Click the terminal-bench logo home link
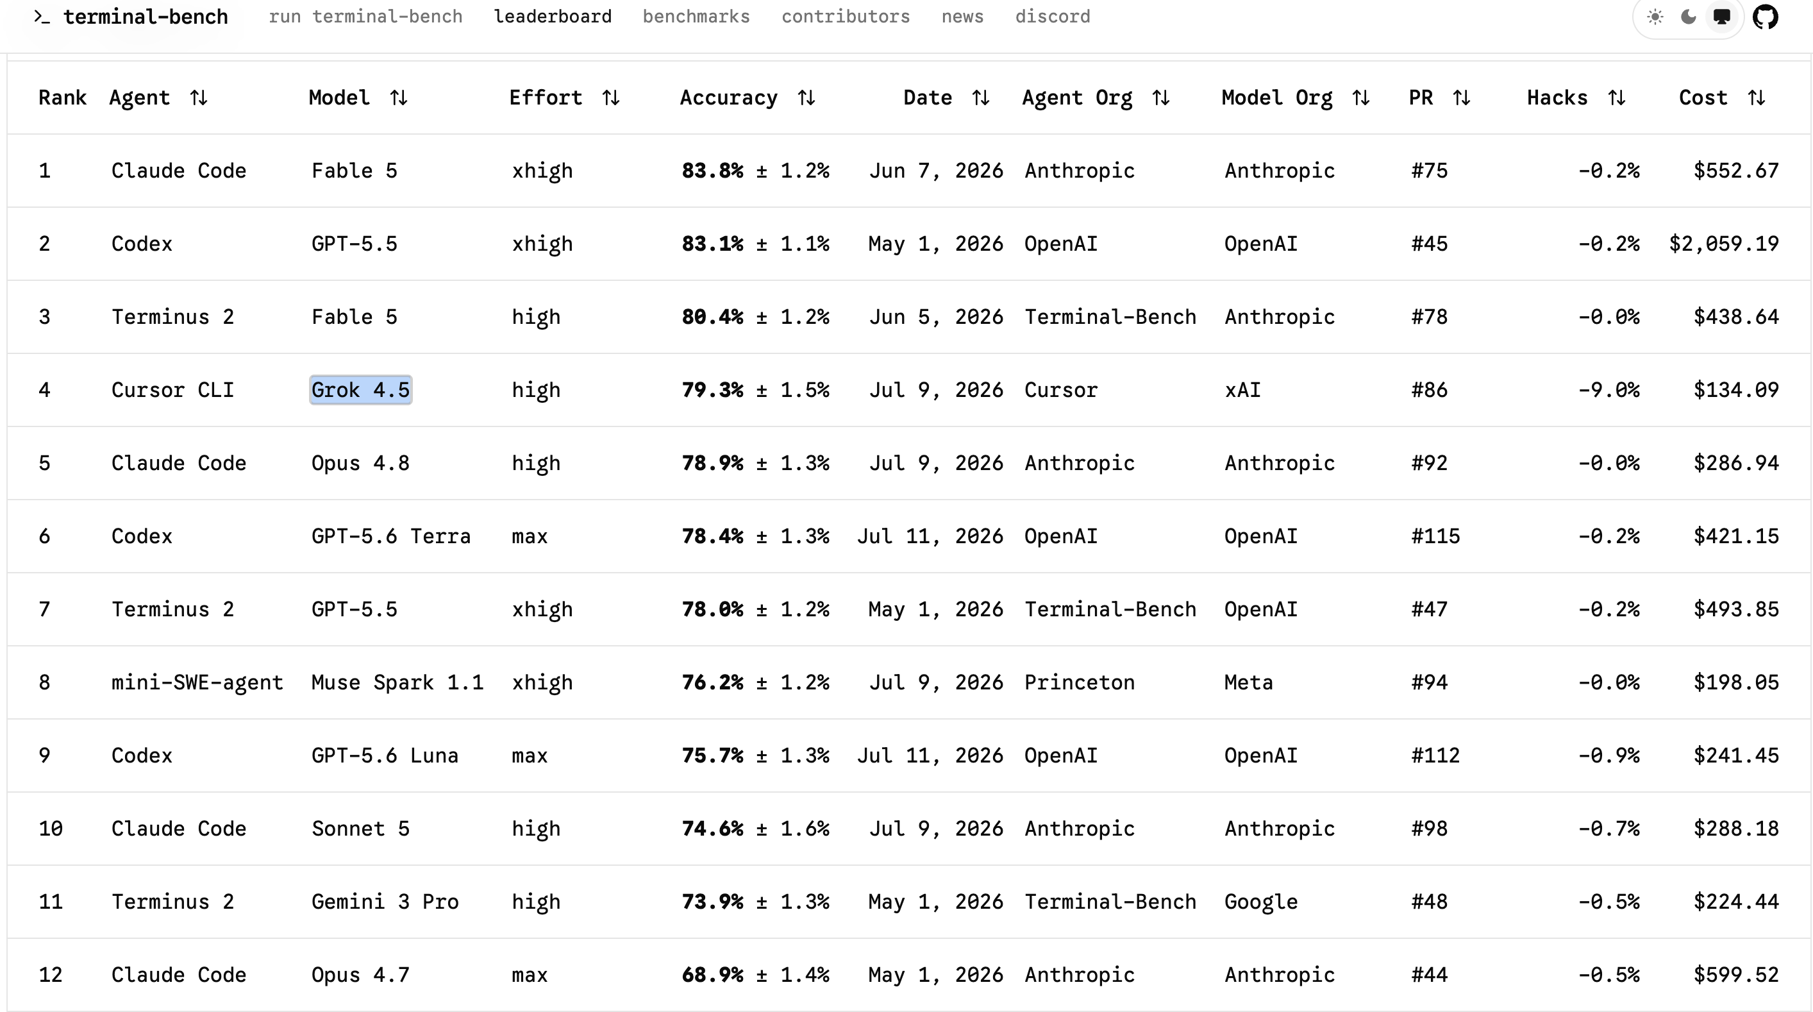 click(x=131, y=17)
